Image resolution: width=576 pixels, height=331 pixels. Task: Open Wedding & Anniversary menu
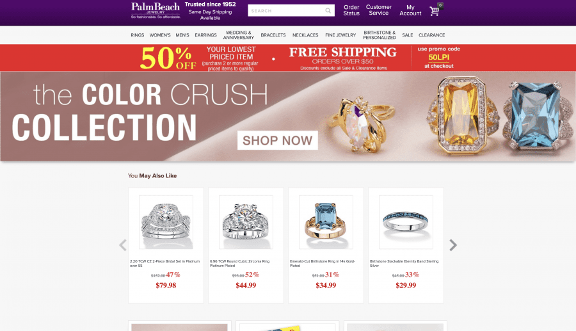point(239,35)
